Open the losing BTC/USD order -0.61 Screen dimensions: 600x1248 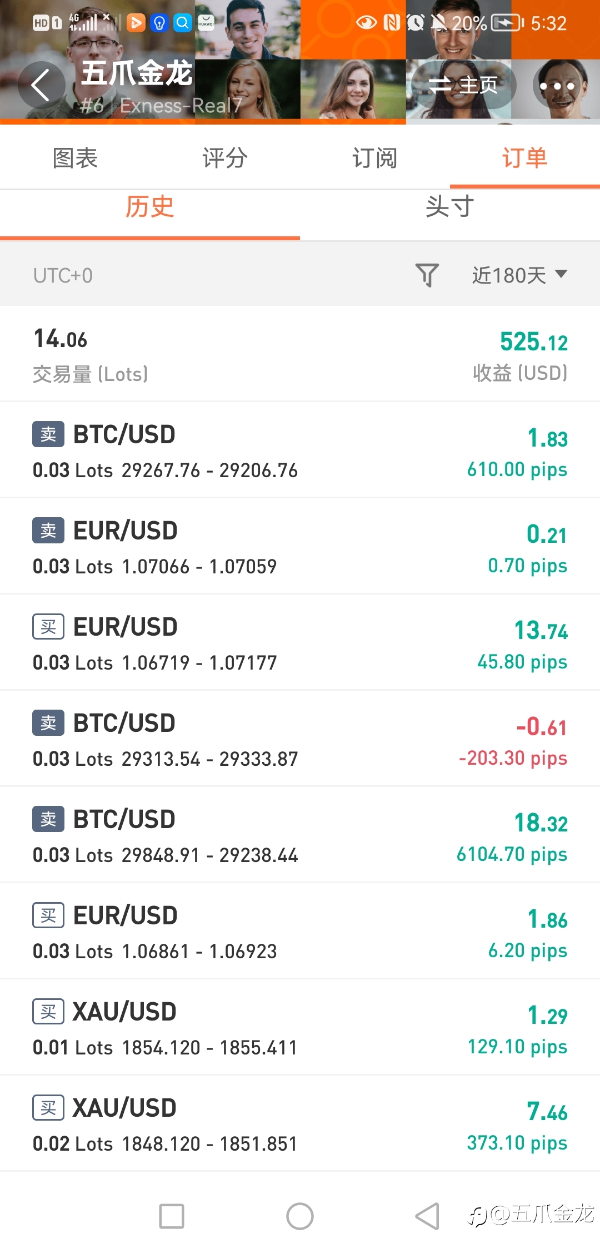(300, 739)
